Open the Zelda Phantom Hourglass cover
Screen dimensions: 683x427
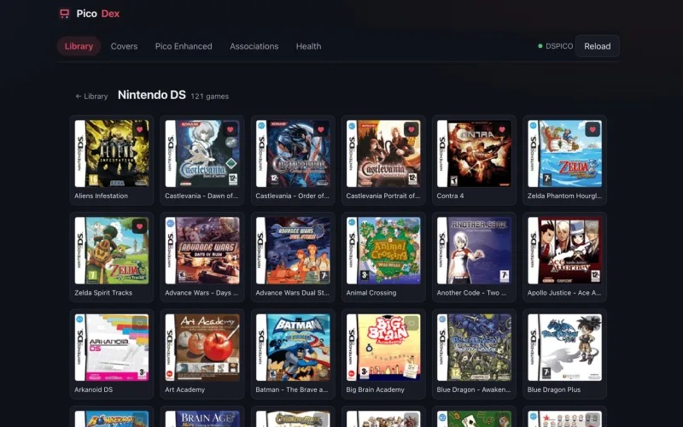click(x=564, y=154)
